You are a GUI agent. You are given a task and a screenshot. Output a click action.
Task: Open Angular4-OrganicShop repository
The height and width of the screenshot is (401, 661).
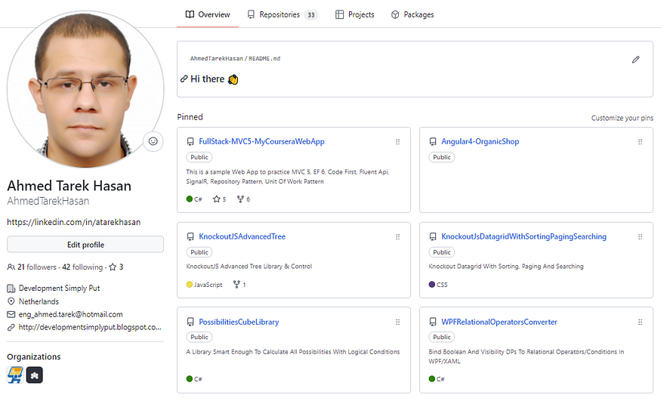coord(480,141)
